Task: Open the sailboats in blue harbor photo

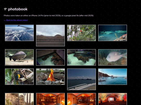Action: pos(113,76)
